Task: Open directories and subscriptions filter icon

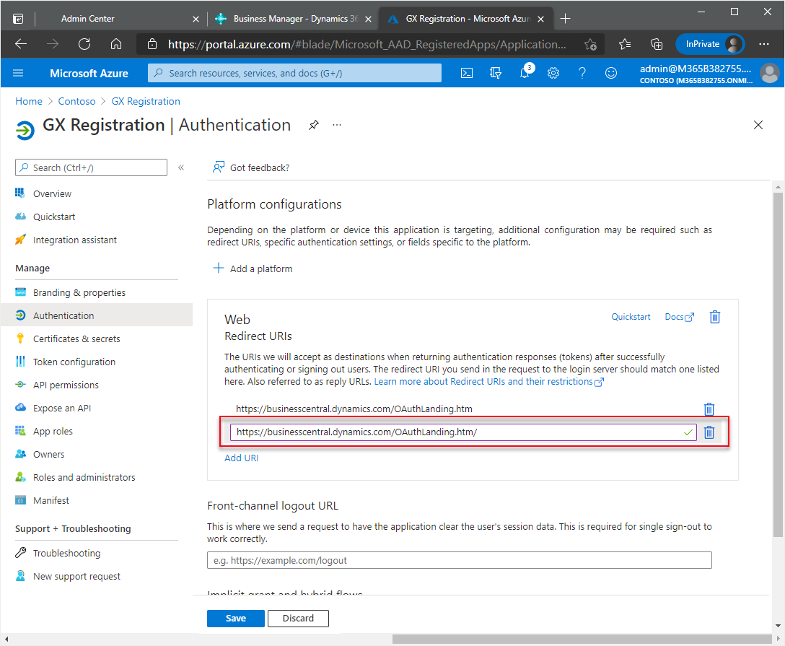Action: pyautogui.click(x=496, y=73)
